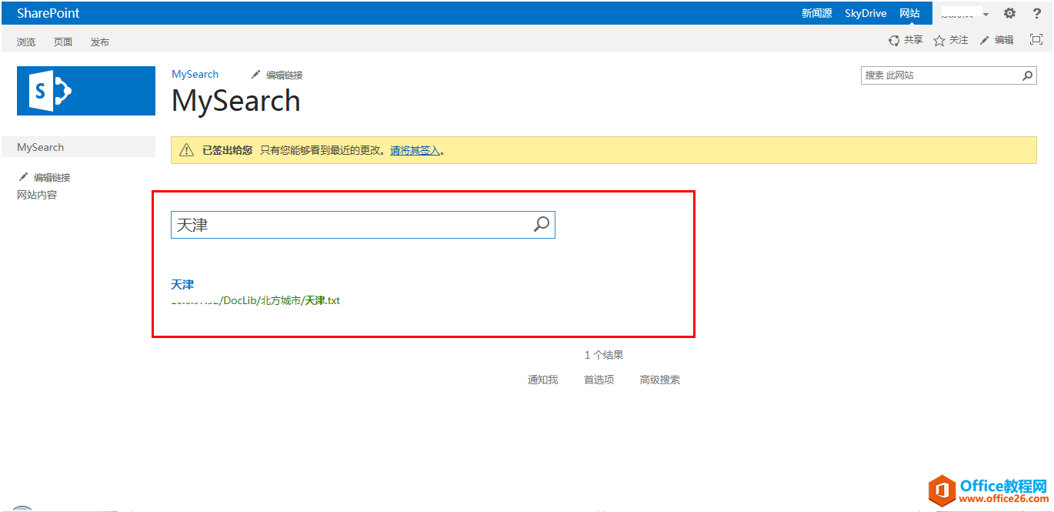Click the 共享 share icon

point(894,40)
